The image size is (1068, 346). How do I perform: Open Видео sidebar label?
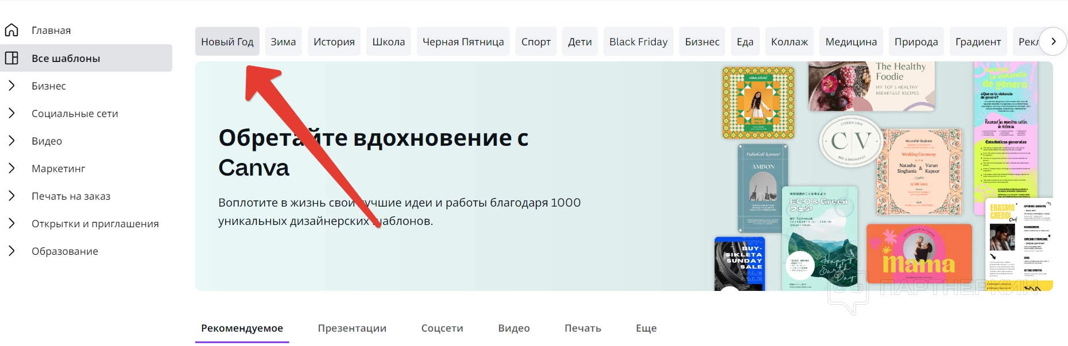click(x=47, y=141)
